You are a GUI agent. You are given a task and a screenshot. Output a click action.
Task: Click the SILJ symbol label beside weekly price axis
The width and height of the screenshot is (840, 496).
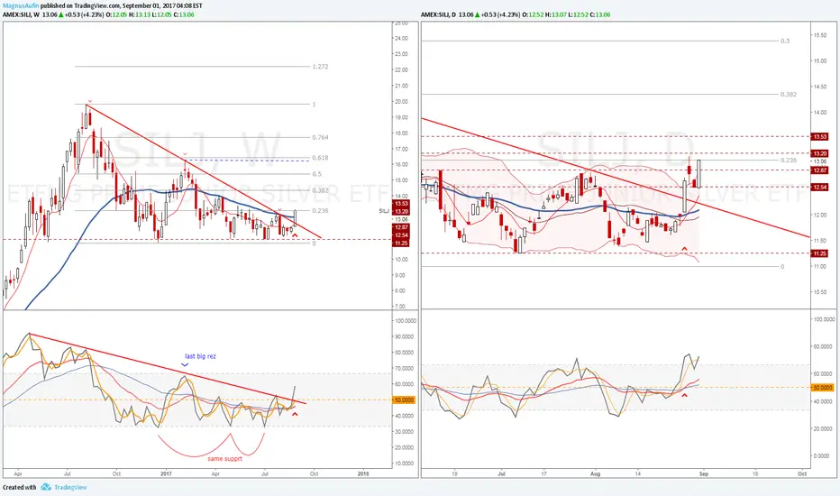point(384,211)
